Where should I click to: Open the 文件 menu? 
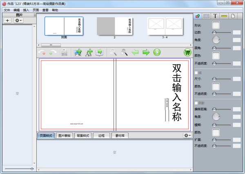[7, 10]
